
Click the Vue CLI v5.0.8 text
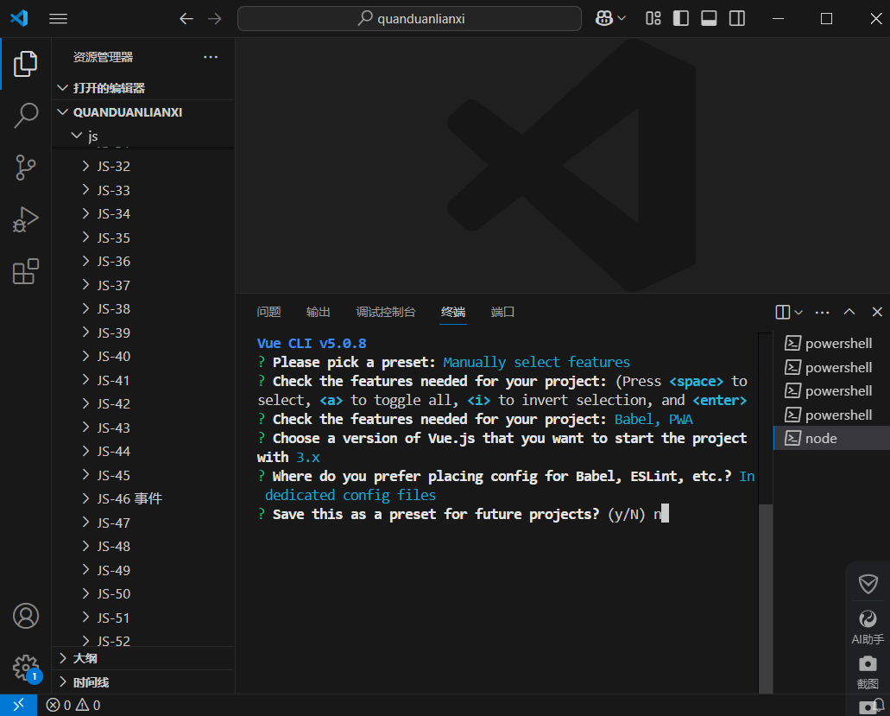click(x=312, y=344)
